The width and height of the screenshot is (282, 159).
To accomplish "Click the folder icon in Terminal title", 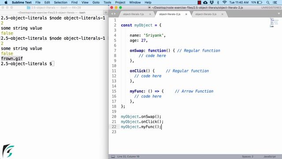I will coord(28,8).
